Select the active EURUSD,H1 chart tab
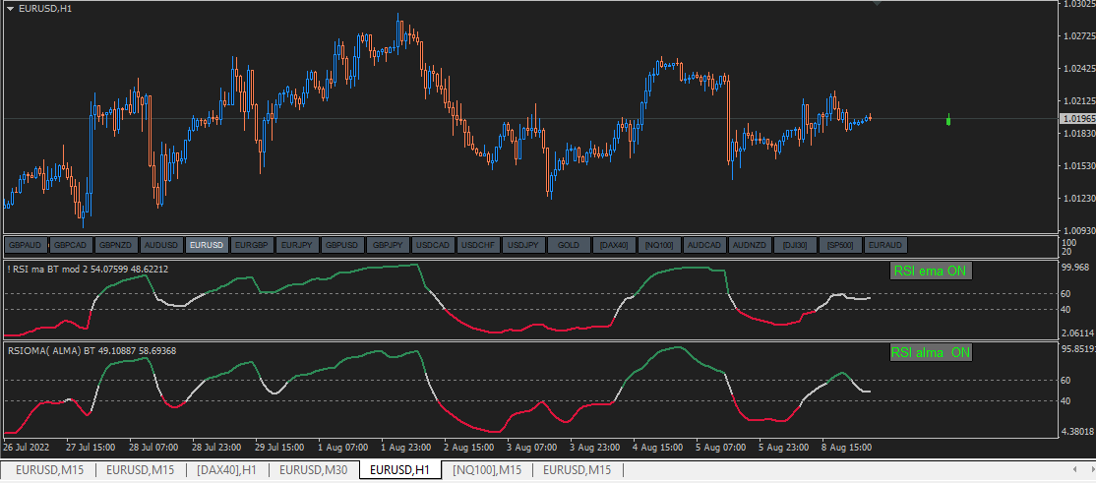Viewport: 1096px width, 483px height. [x=400, y=469]
